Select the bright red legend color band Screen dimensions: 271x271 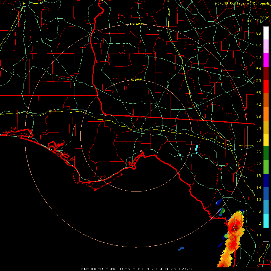tap(266, 87)
